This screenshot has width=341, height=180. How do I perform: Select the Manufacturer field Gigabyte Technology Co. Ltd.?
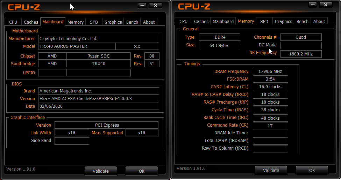99,39
